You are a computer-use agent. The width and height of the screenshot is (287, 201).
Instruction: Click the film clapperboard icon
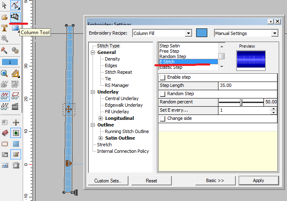(16, 106)
